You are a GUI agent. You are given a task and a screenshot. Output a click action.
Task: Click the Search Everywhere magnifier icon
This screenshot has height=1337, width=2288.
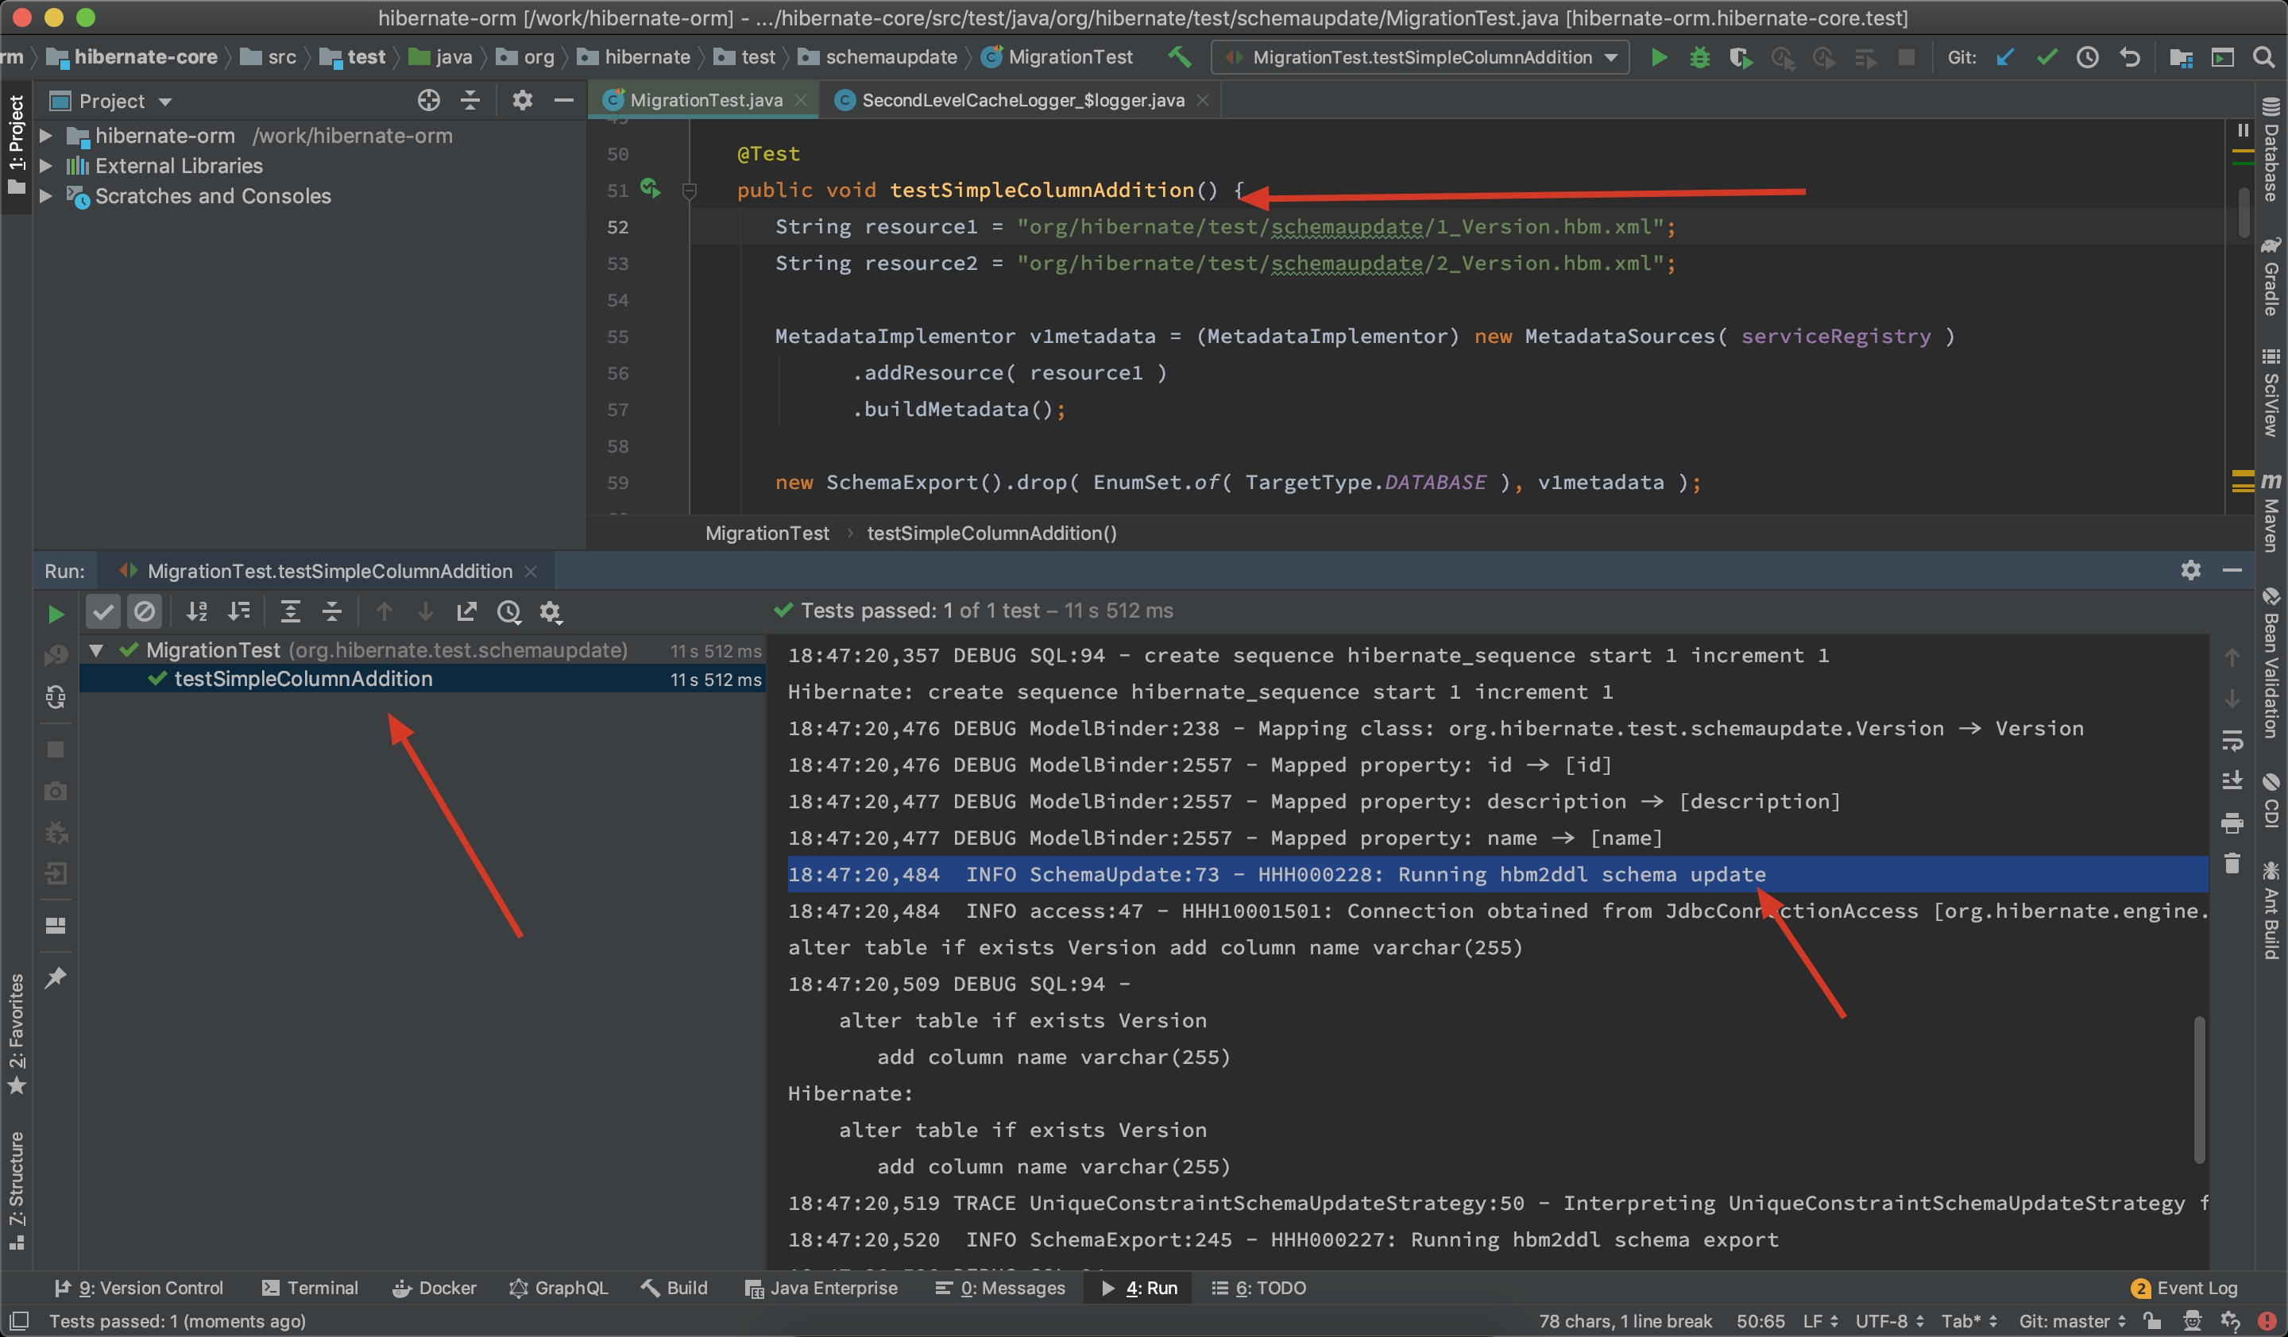(2263, 58)
